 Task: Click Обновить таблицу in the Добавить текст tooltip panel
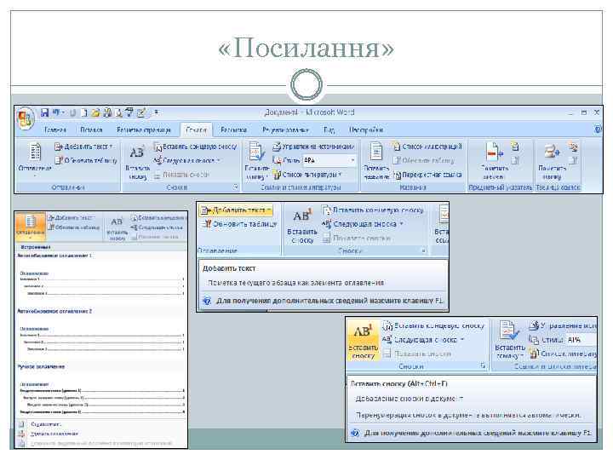pos(239,224)
